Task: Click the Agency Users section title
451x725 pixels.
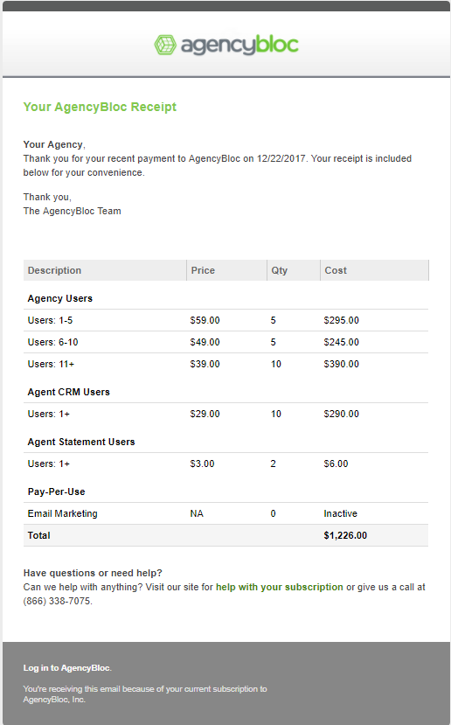Action: pyautogui.click(x=60, y=298)
